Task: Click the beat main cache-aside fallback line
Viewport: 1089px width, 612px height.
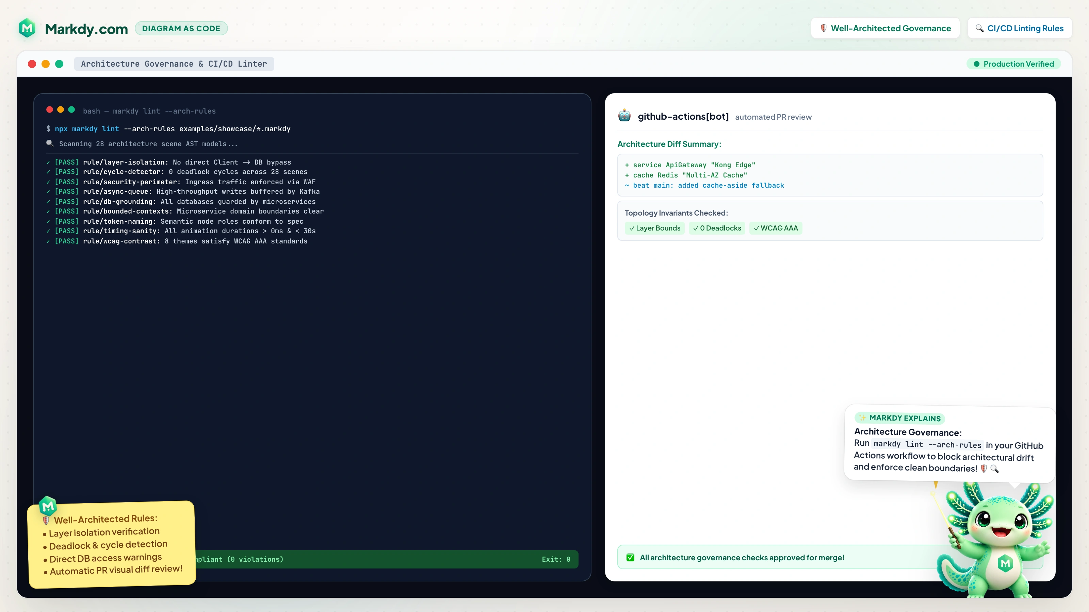Action: [x=704, y=185]
